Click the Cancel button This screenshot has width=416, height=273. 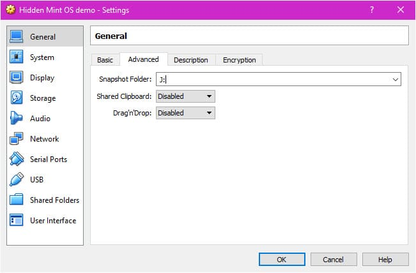tap(334, 259)
